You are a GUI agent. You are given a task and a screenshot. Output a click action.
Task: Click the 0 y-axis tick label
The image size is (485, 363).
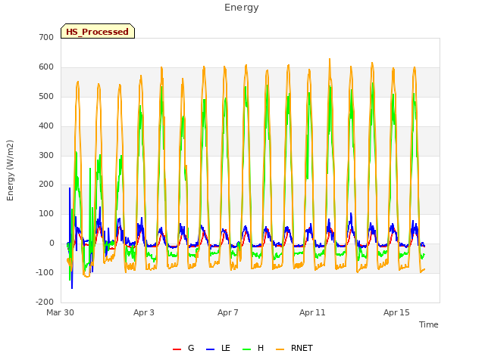click(x=52, y=244)
